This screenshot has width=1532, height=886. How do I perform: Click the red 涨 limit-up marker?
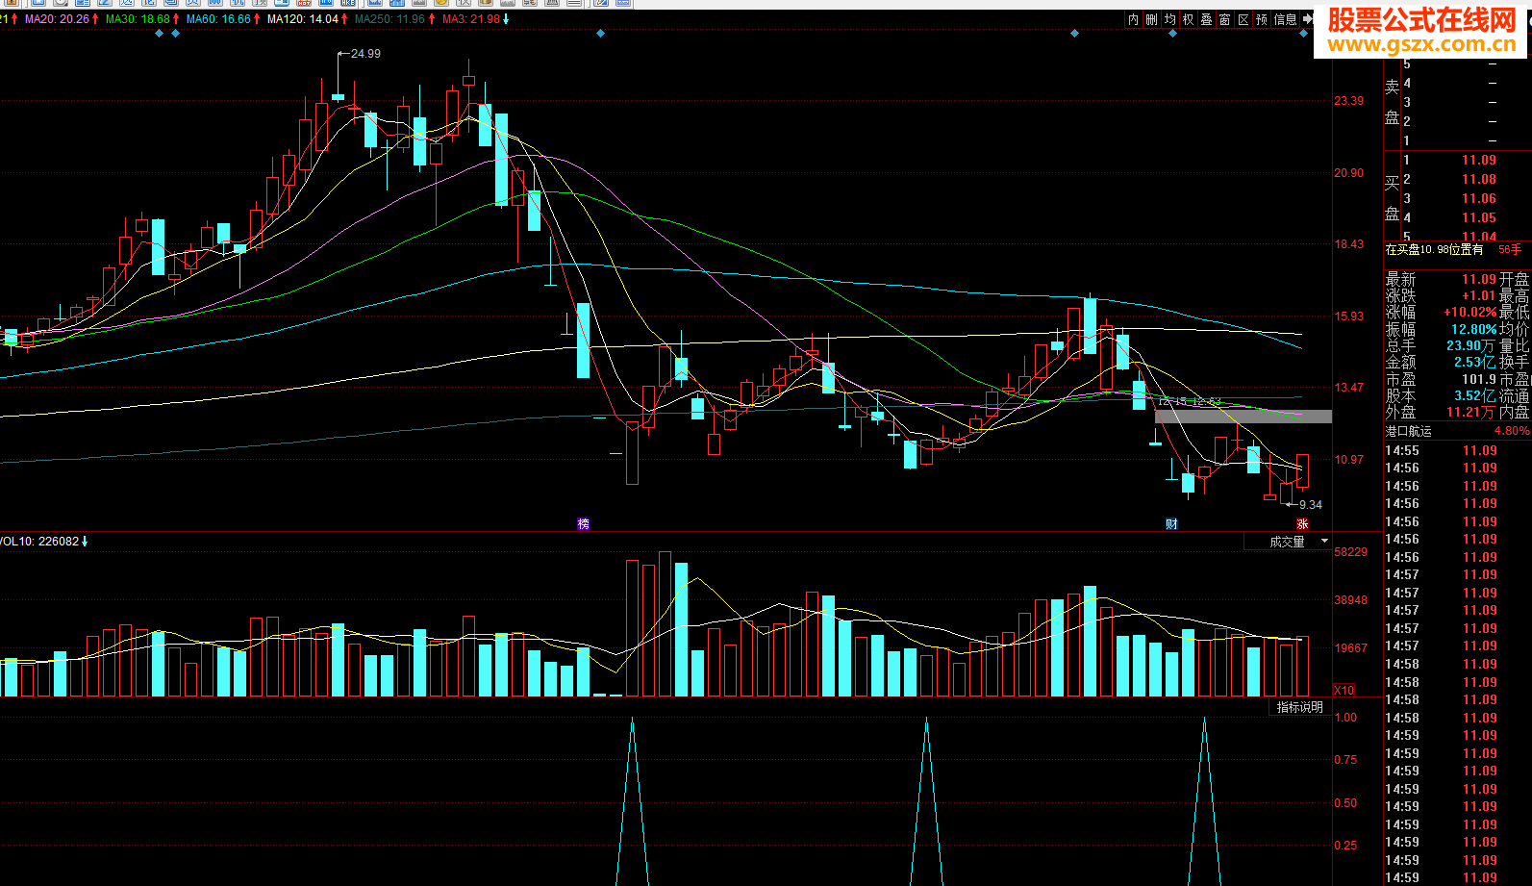click(1302, 523)
